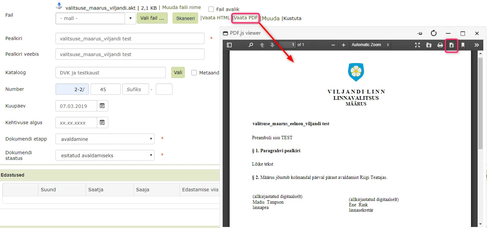This screenshot has width=487, height=228.
Task: Open the PDF viewer tools chevron menu
Action: point(477,45)
